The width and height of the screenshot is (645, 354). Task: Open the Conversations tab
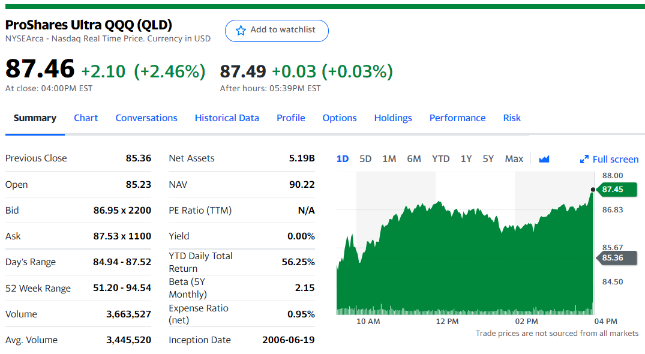tap(146, 118)
